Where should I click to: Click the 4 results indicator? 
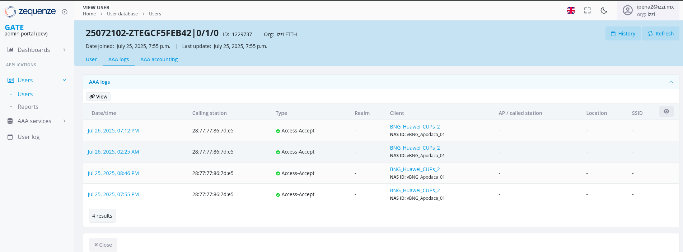(x=102, y=216)
